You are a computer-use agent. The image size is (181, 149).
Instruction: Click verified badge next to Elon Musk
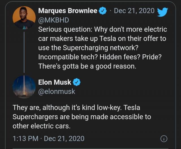pyautogui.click(x=77, y=82)
